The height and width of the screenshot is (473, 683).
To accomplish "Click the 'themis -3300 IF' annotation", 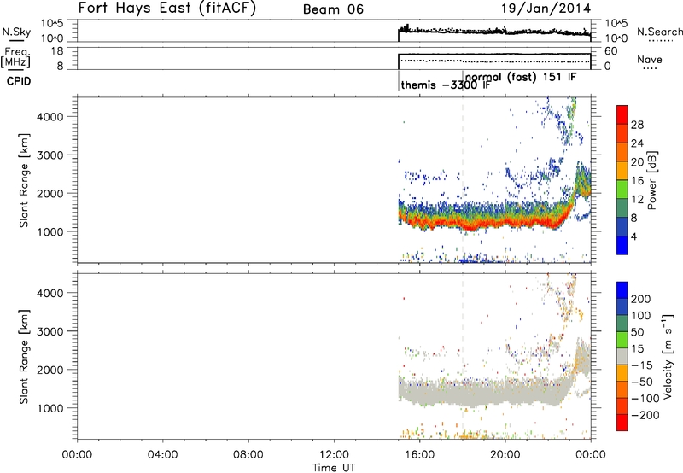I will [445, 85].
